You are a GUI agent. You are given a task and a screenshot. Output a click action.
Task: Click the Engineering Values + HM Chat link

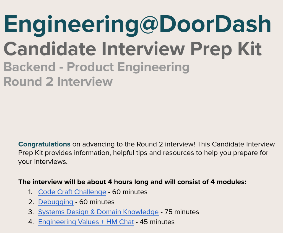click(x=86, y=222)
